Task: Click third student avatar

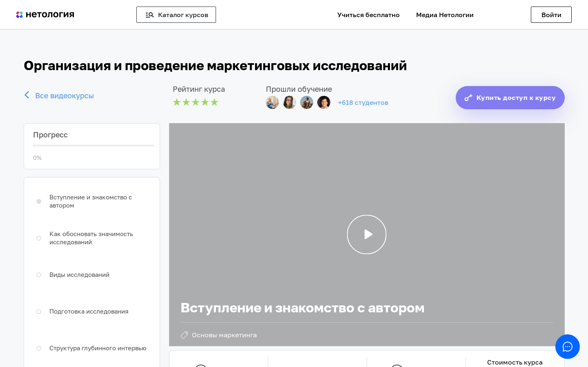Action: point(307,102)
